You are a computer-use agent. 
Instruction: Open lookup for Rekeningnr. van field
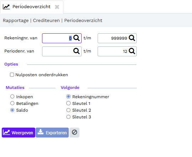tap(77, 38)
